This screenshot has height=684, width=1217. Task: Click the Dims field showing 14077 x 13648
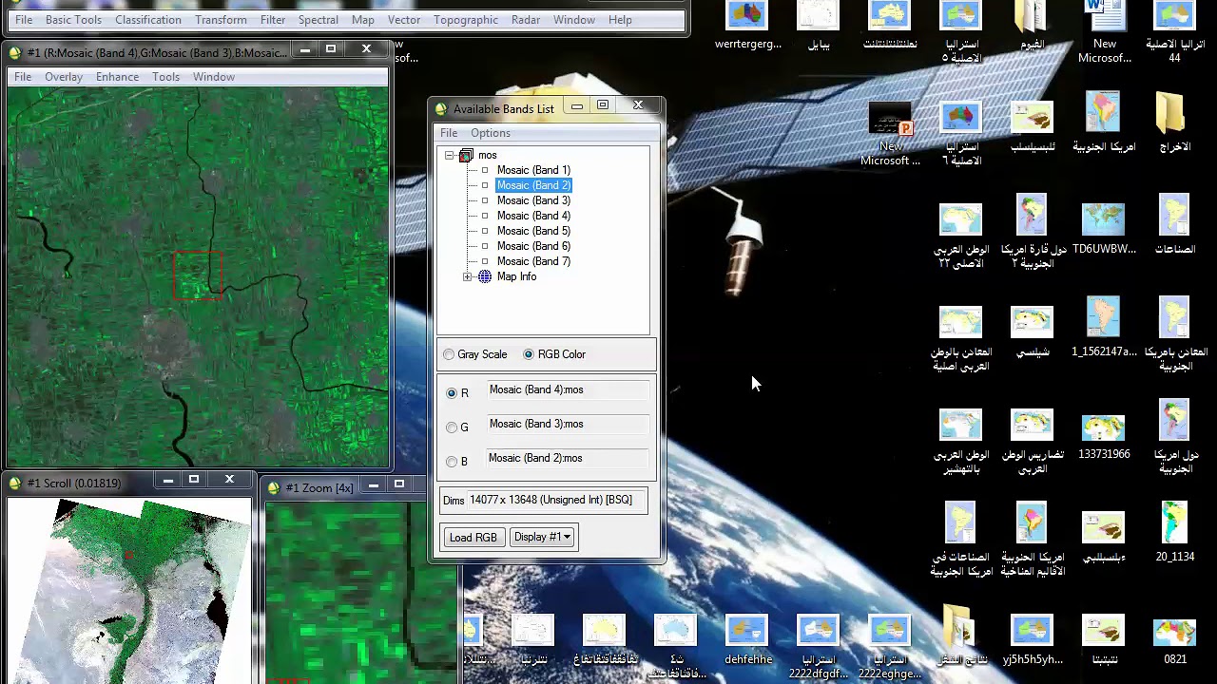(x=557, y=500)
